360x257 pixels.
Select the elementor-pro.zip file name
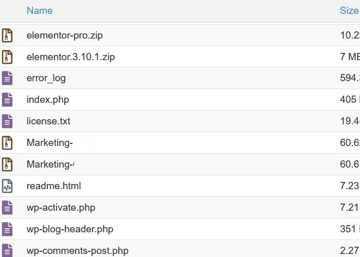pos(64,35)
